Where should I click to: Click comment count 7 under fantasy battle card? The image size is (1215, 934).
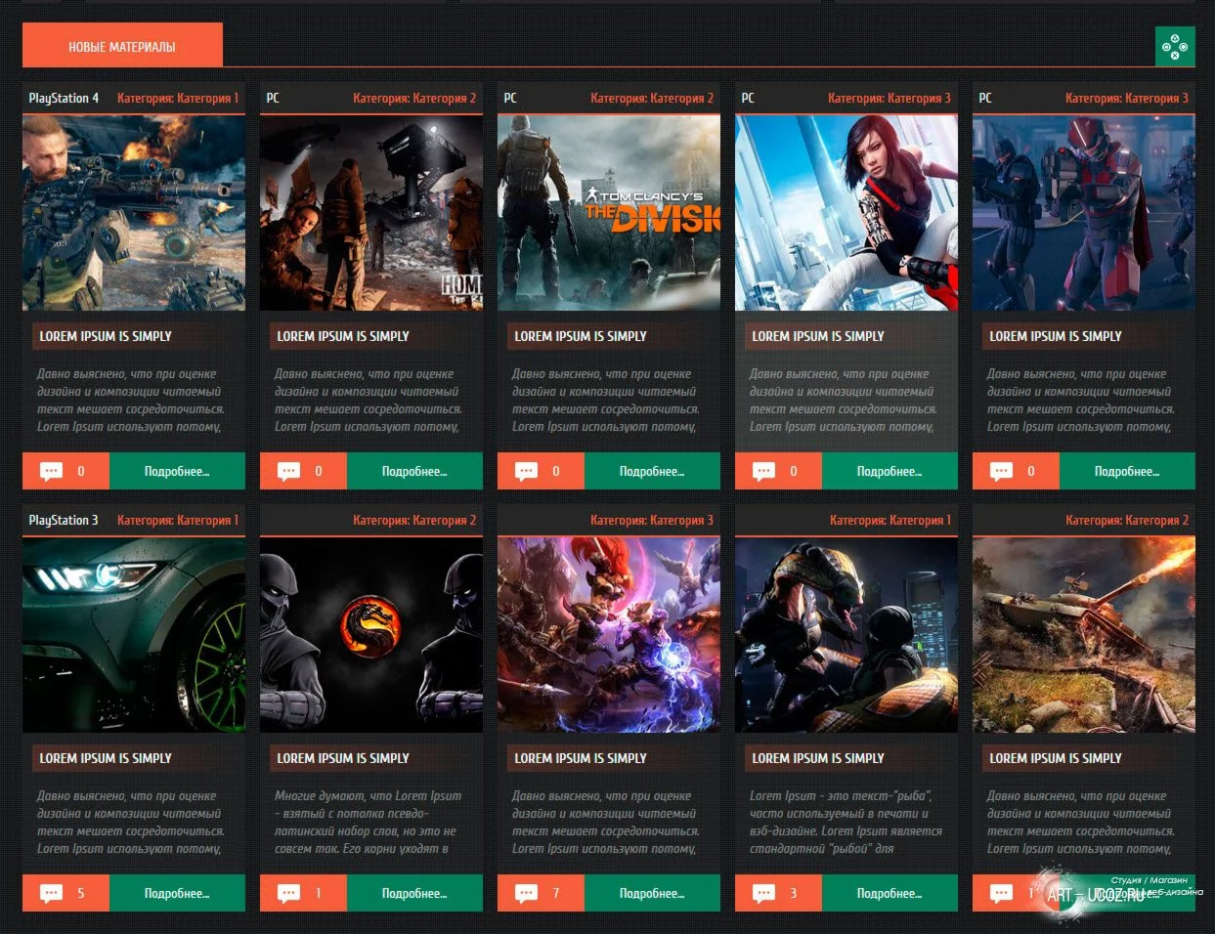click(x=555, y=893)
